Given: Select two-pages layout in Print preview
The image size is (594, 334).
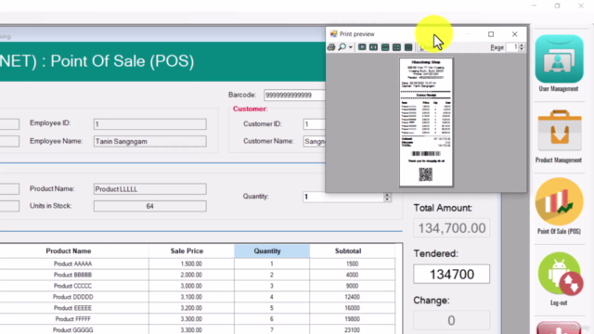Looking at the screenshot, I should point(373,47).
